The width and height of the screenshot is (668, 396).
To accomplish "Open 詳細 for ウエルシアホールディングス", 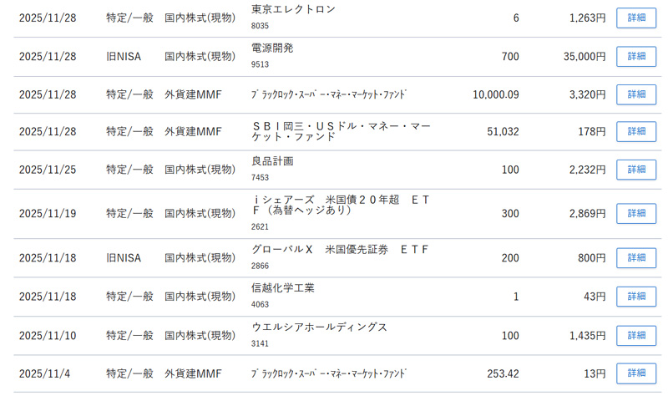I will [x=635, y=335].
